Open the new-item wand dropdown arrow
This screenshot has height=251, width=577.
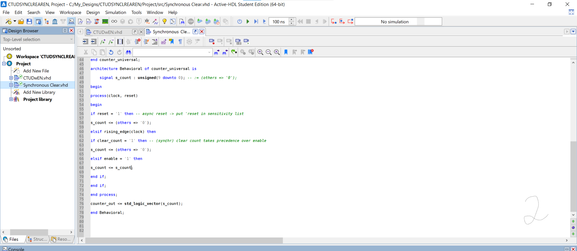coord(15,22)
